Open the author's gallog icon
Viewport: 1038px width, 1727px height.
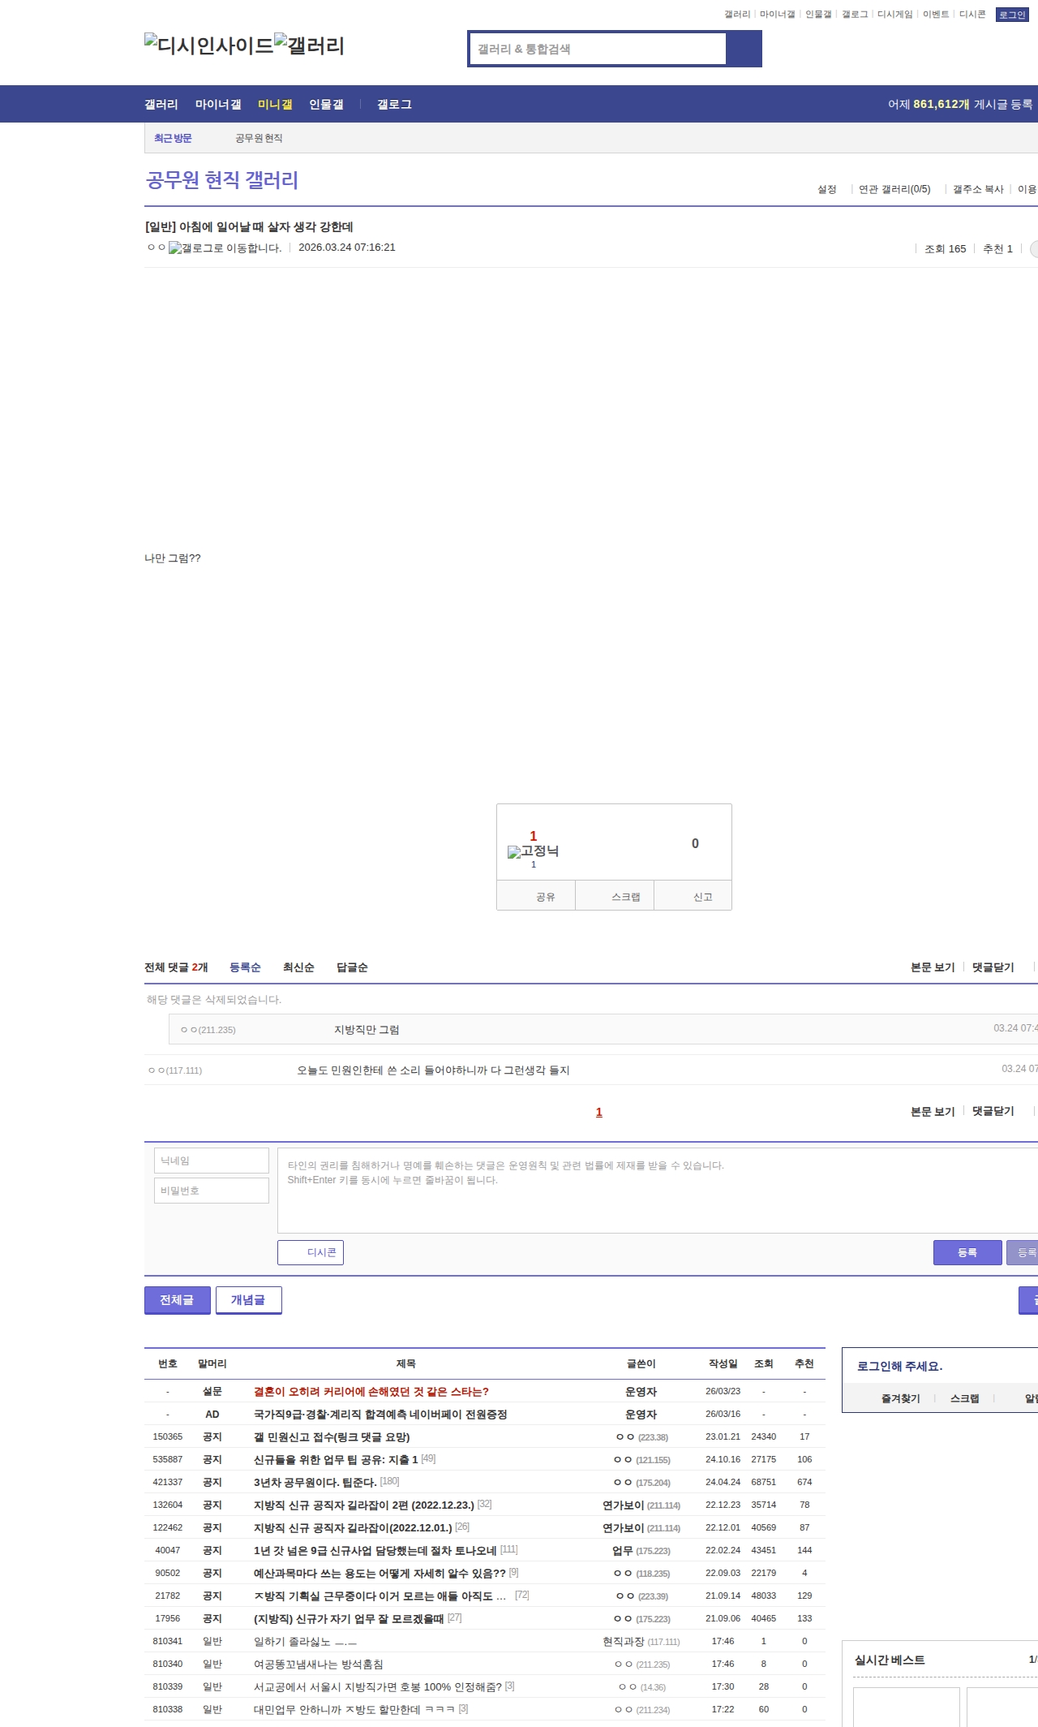[x=225, y=248]
